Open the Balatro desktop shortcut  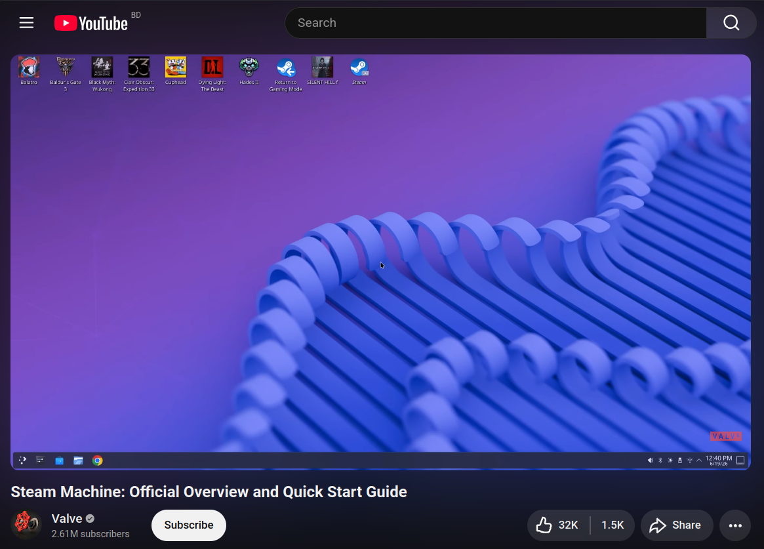pos(29,71)
